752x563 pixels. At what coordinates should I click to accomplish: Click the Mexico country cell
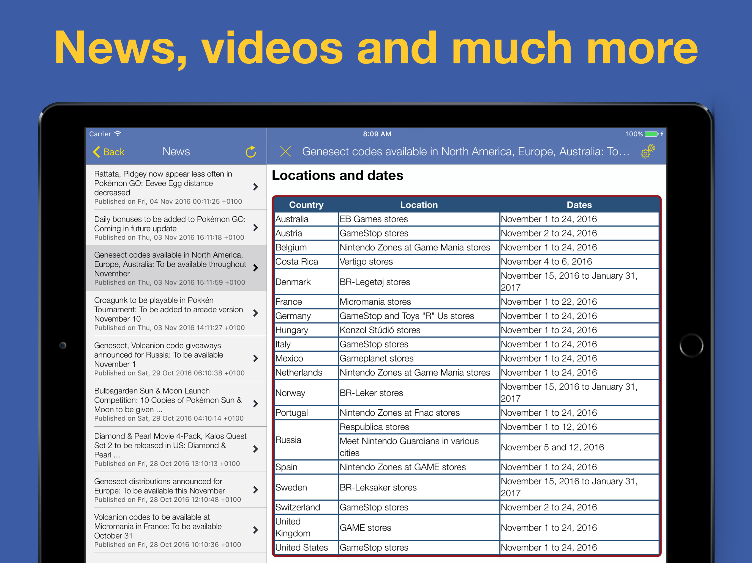[306, 358]
